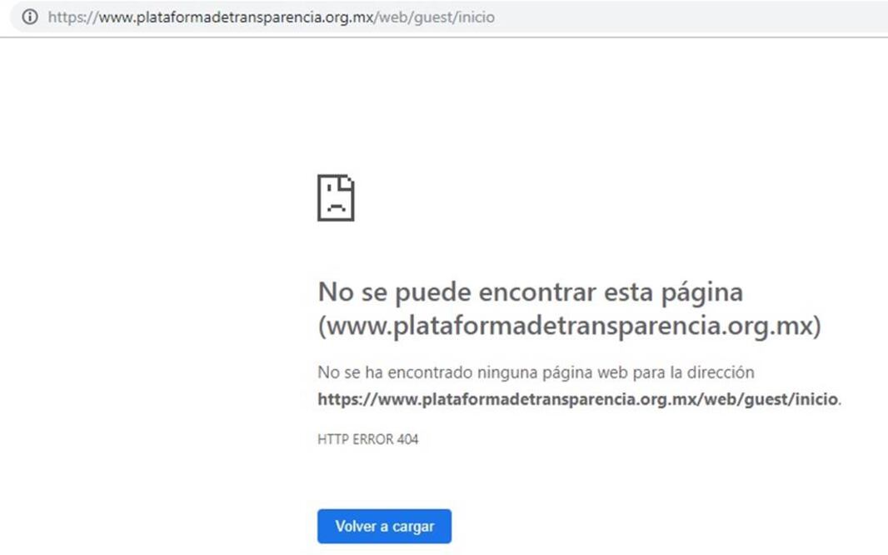Select the parenthesized domain in the heading
Viewport: 888px width, 555px height.
click(x=570, y=326)
